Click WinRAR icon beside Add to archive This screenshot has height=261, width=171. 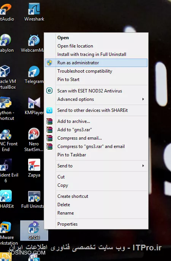click(49, 121)
